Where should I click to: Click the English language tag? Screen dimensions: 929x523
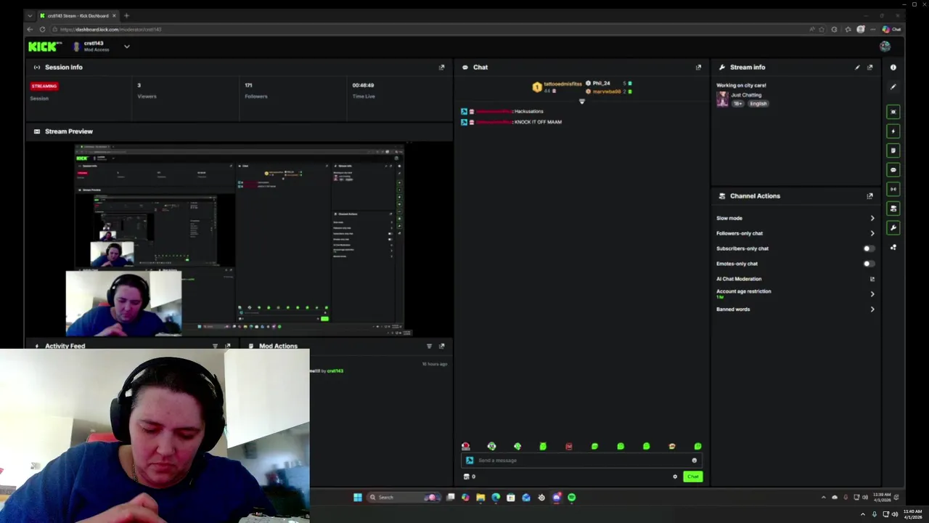pos(758,104)
